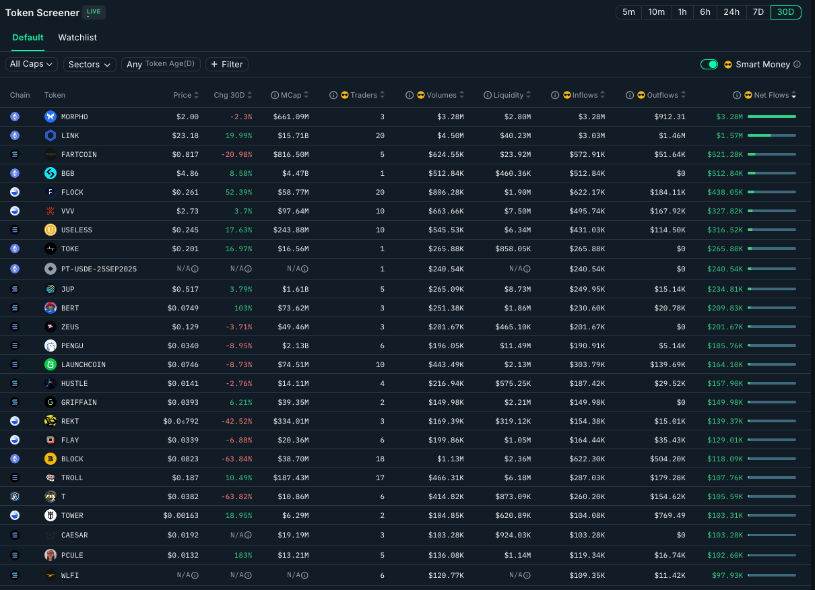Image resolution: width=815 pixels, height=590 pixels.
Task: Click info icon next to PT-USDE price N/A
Action: point(195,269)
